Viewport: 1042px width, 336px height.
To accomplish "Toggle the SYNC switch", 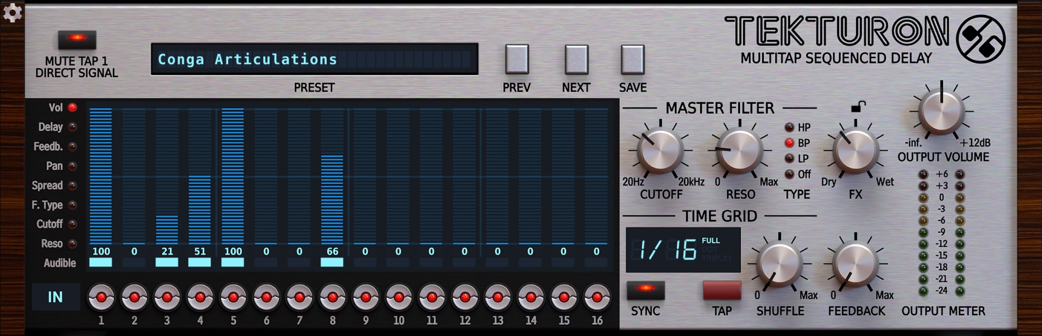I will click(645, 290).
